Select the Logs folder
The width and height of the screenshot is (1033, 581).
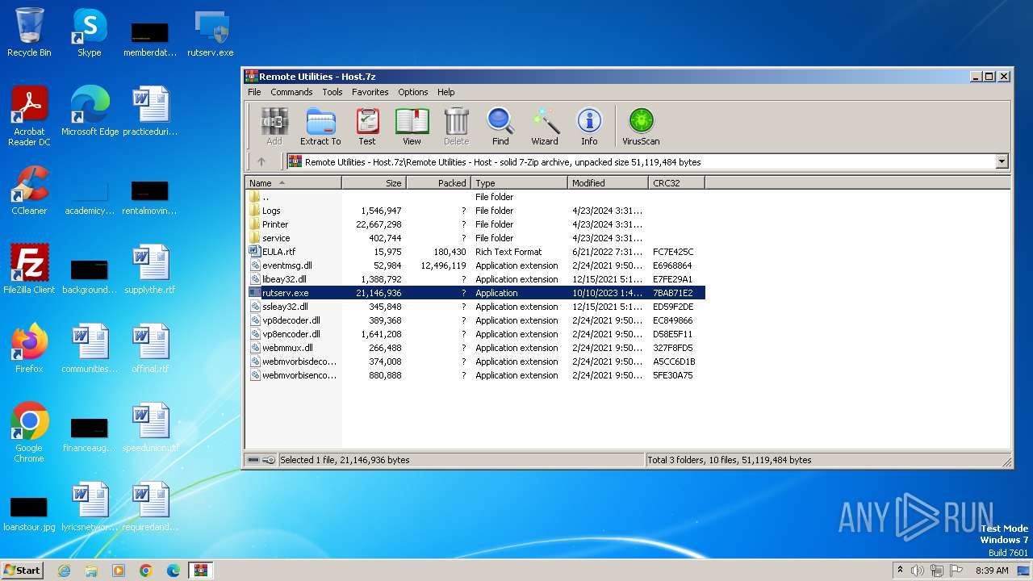(x=475, y=211)
